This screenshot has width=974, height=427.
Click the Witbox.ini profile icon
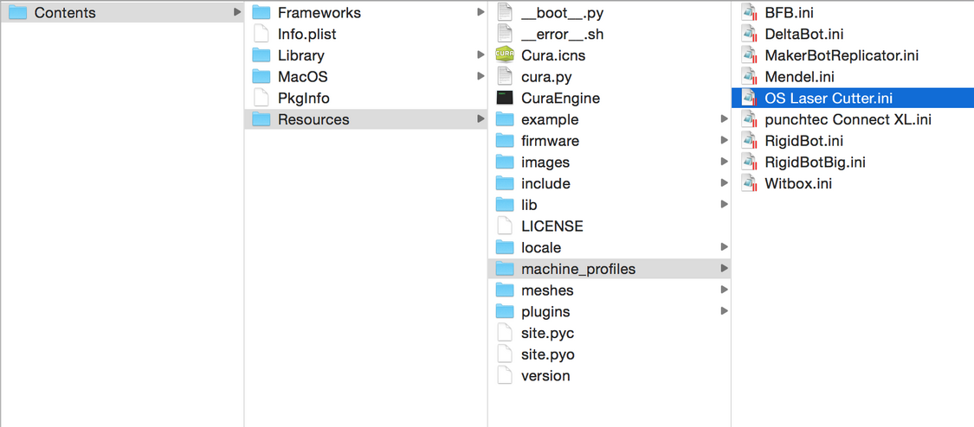click(749, 183)
